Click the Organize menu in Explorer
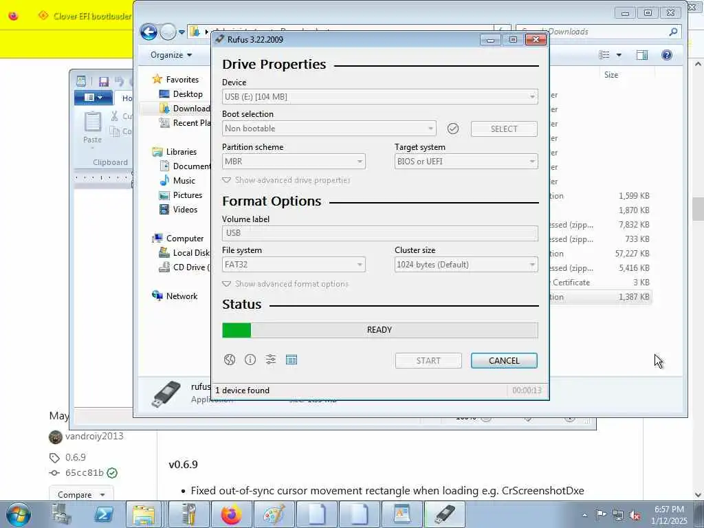 pyautogui.click(x=171, y=55)
